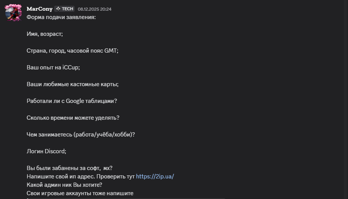The width and height of the screenshot is (348, 199).
Task: Click "Ваши любимые кастомные карты;" text
Action: click(72, 84)
